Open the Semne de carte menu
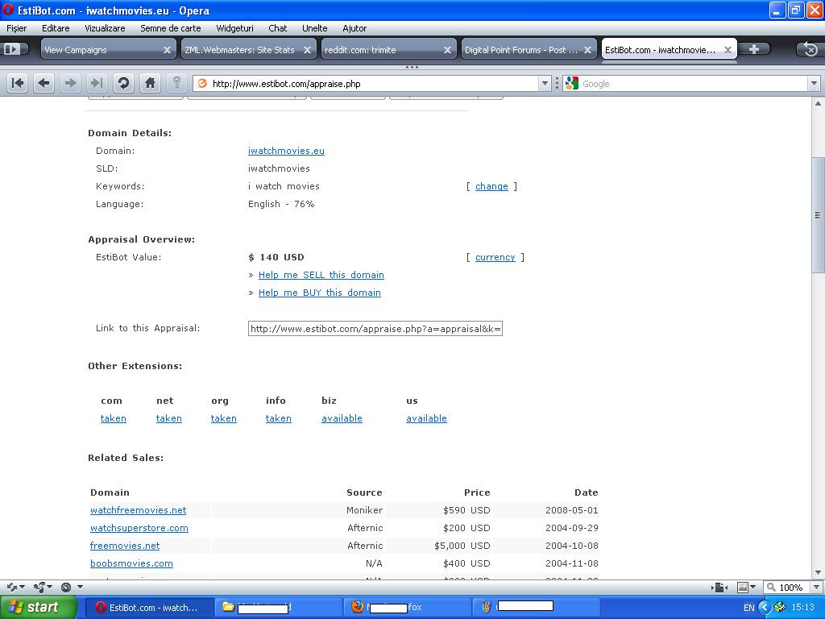The width and height of the screenshot is (825, 619). tap(171, 28)
